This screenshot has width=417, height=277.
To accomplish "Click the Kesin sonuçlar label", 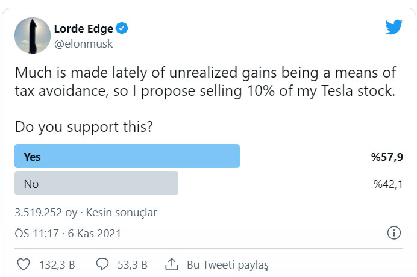I will tap(122, 213).
